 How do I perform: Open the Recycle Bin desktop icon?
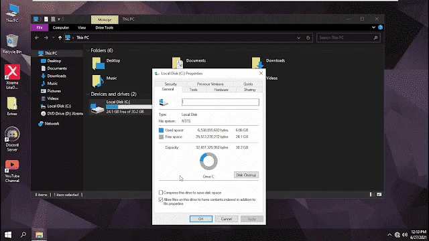[x=12, y=44]
